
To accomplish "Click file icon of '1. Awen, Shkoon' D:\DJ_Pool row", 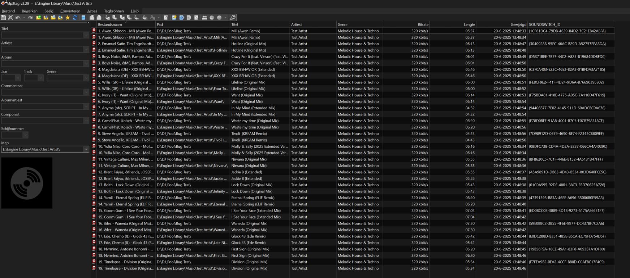I will pos(94,31).
